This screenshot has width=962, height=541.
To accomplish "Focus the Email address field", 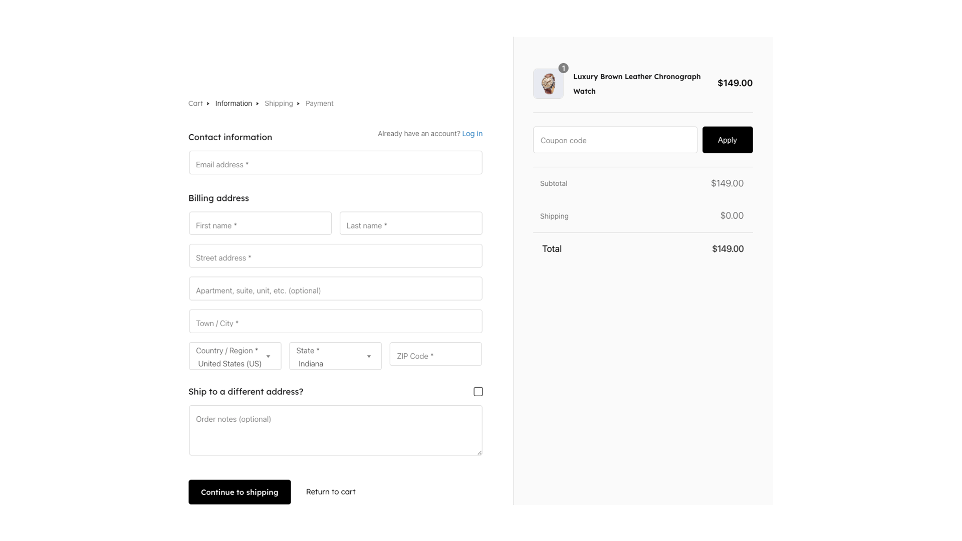I will pos(335,162).
